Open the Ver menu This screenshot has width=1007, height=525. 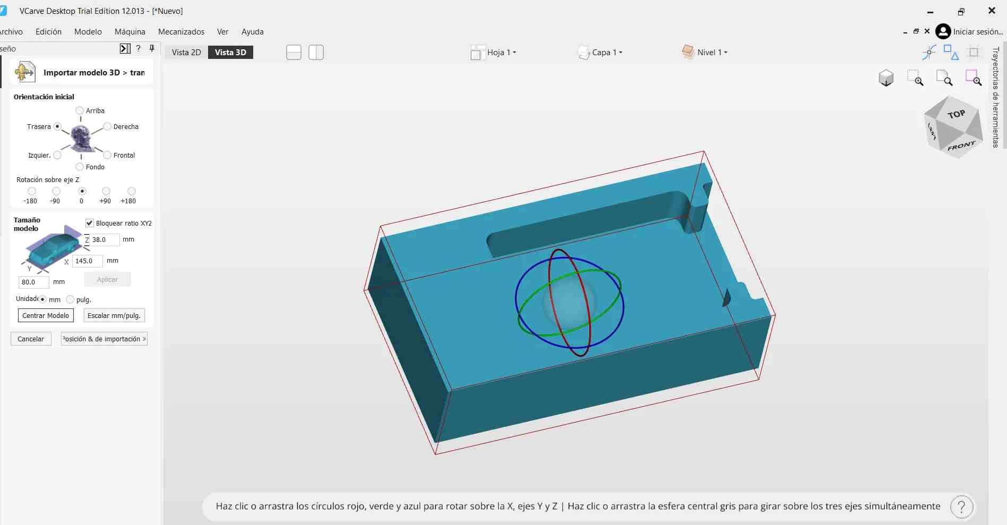click(222, 32)
